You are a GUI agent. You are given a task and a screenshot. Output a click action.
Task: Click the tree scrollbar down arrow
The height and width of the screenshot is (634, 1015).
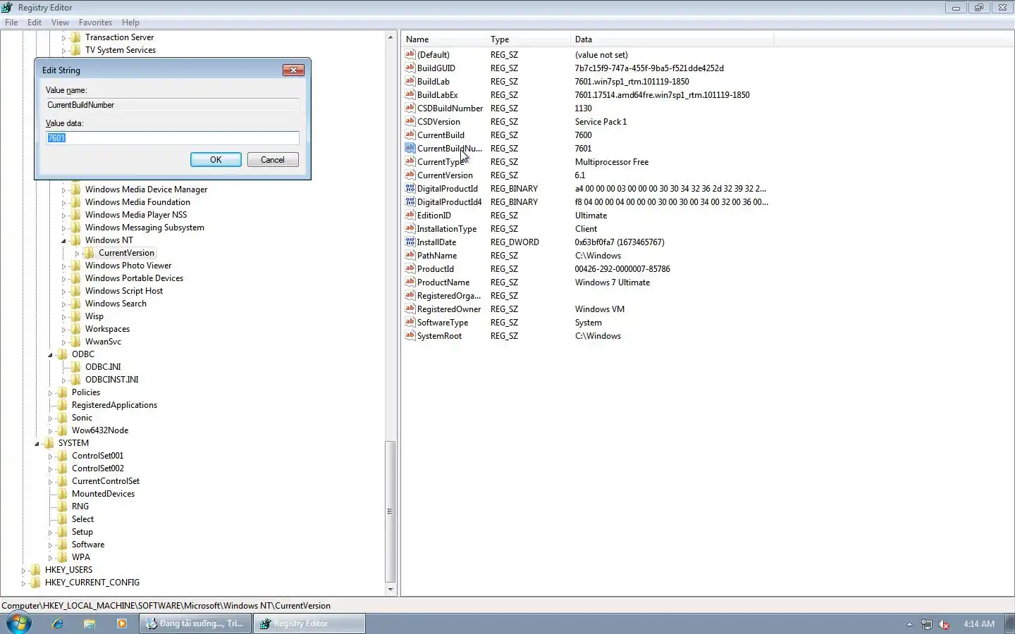point(390,590)
